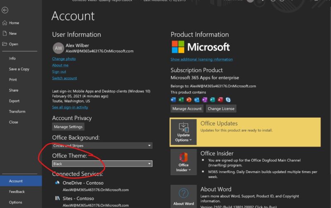Screen dimensions: 331x208
Task: Click the Sites - Contoso library icon
Action: coord(58,198)
